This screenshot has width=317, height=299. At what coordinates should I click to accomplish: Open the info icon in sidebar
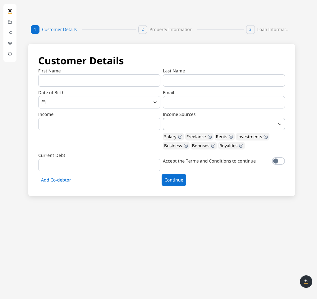[10, 54]
